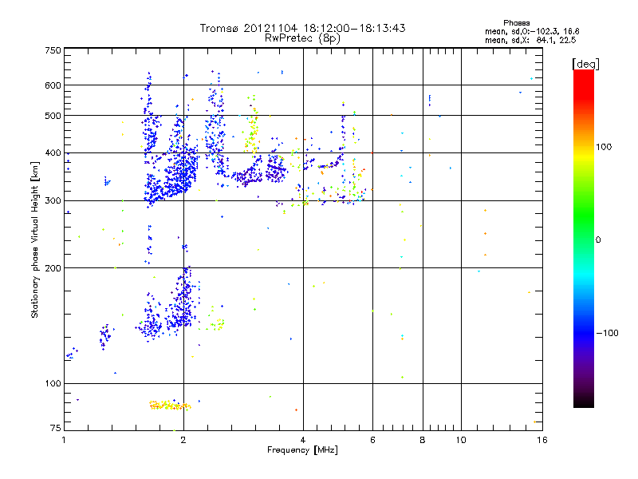Click the height axis tick label '400'

coord(53,152)
